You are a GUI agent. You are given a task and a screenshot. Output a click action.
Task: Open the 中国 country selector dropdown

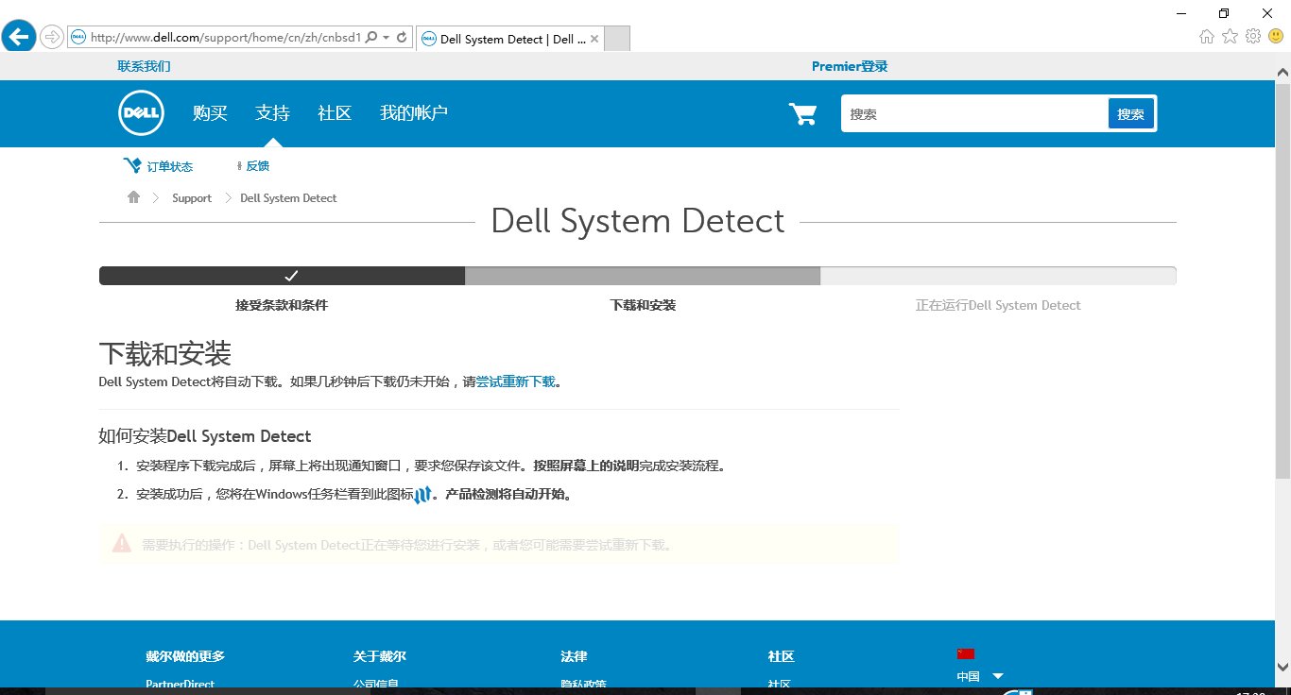click(980, 675)
